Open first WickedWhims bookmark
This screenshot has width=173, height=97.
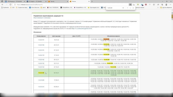66,8
